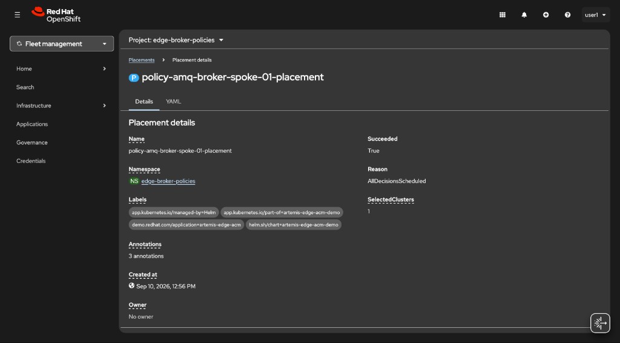Click the managed-by=Helm label chip

coord(174,213)
